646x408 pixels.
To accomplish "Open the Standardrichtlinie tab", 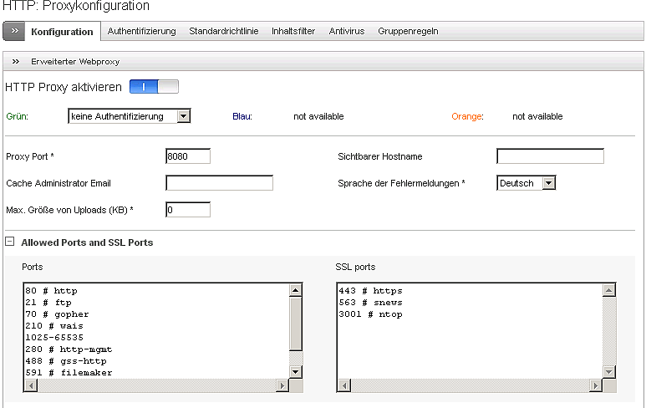I will coord(223,32).
